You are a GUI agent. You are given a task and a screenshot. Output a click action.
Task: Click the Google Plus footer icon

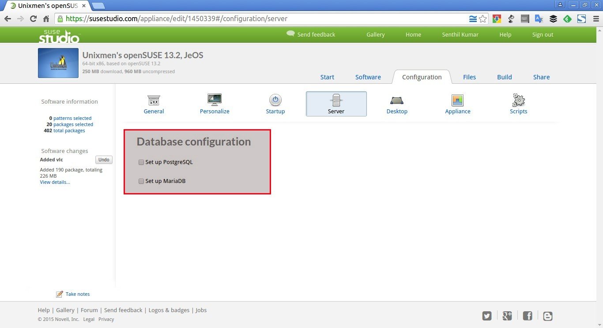pyautogui.click(x=507, y=316)
